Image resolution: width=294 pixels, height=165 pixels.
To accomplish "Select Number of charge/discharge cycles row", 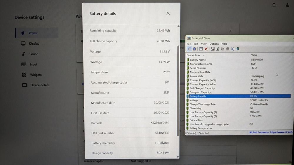I will click(x=238, y=124).
